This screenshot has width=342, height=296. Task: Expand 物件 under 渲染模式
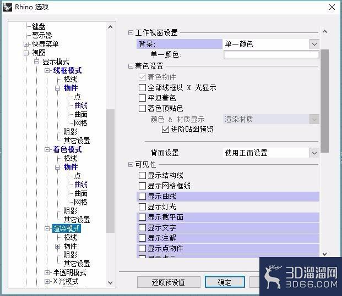click(57, 246)
